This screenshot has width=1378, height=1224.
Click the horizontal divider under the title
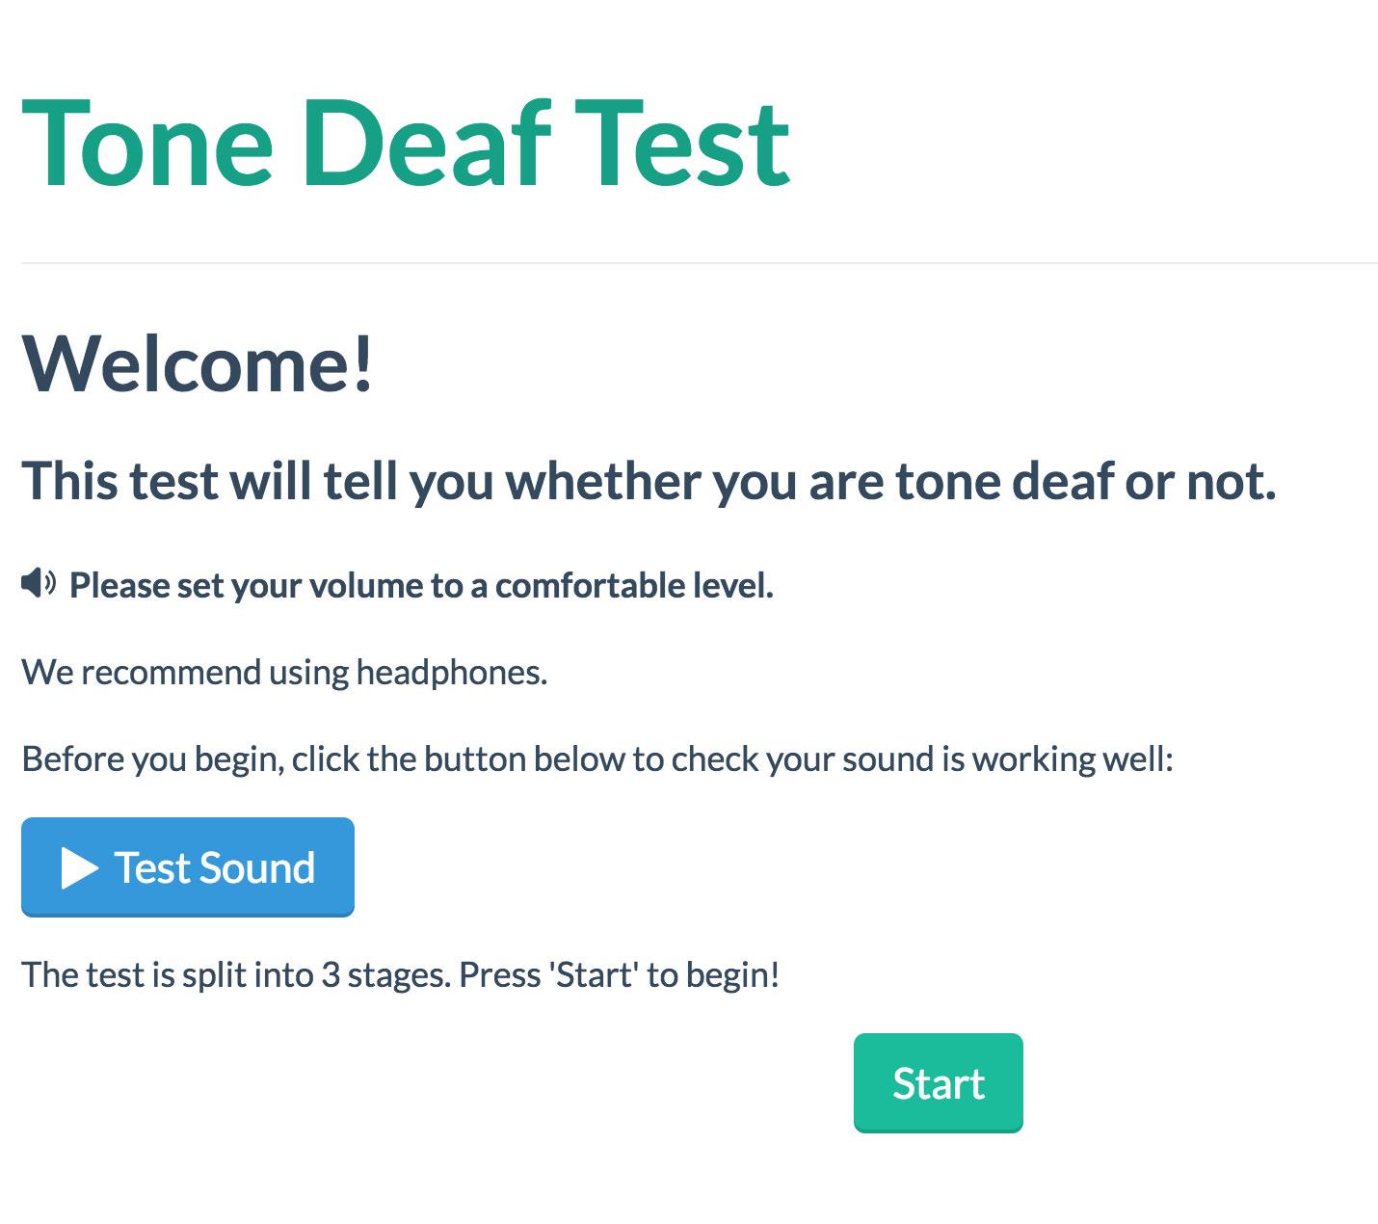pos(700,262)
